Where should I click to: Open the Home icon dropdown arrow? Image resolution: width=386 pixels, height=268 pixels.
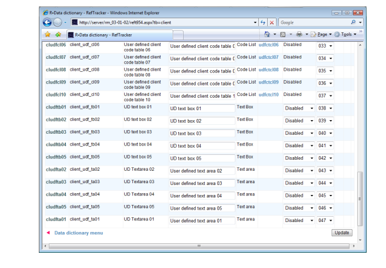coord(275,34)
